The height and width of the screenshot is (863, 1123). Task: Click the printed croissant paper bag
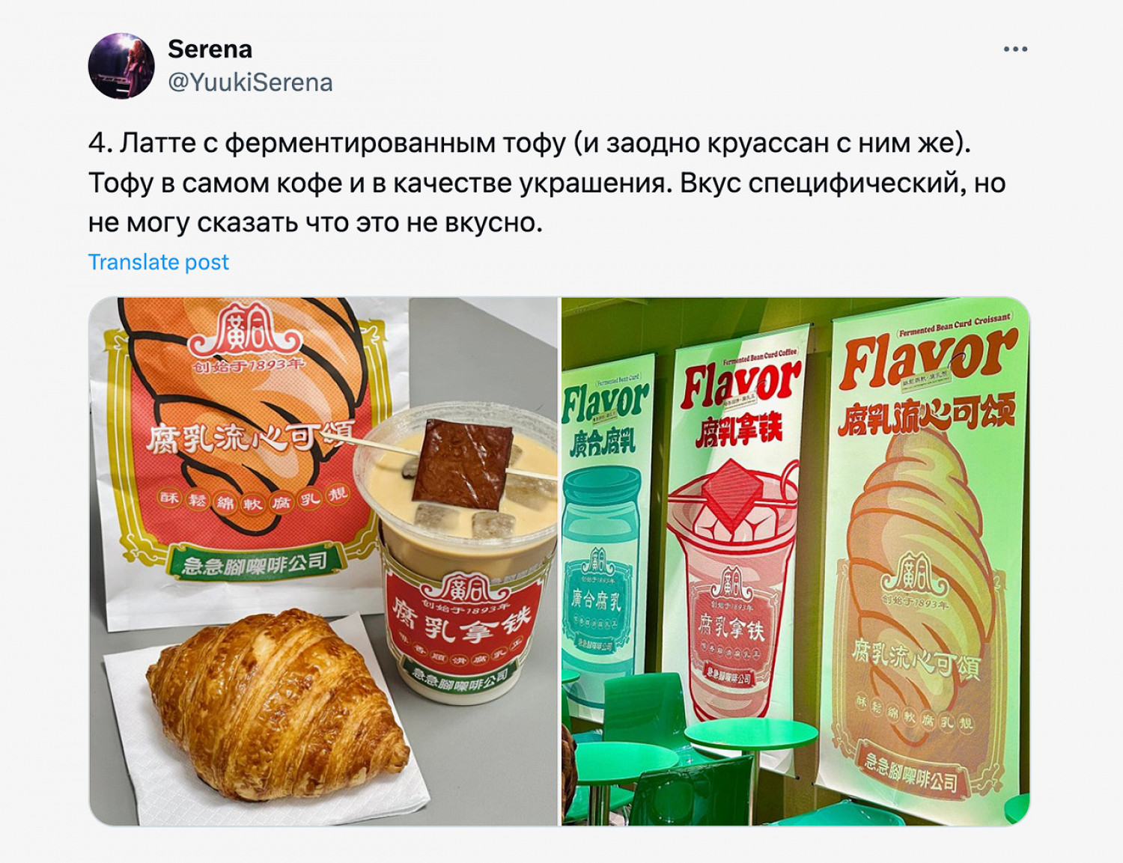click(x=247, y=457)
